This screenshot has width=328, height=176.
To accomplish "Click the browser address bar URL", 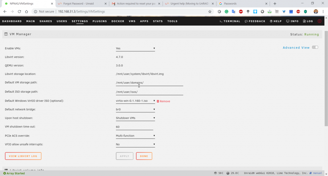I will (x=82, y=11).
